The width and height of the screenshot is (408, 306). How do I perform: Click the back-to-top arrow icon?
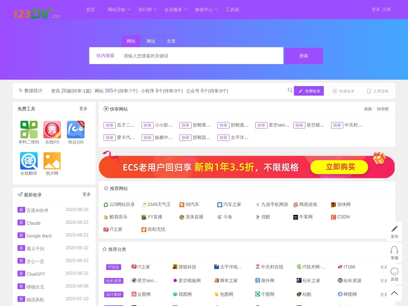pos(394,293)
